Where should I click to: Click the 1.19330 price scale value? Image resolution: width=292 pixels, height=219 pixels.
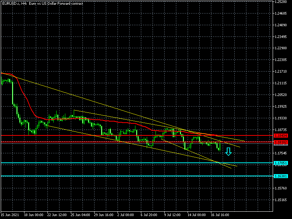(282, 118)
